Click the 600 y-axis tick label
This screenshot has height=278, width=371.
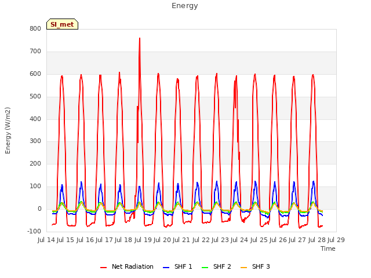tap(35, 74)
